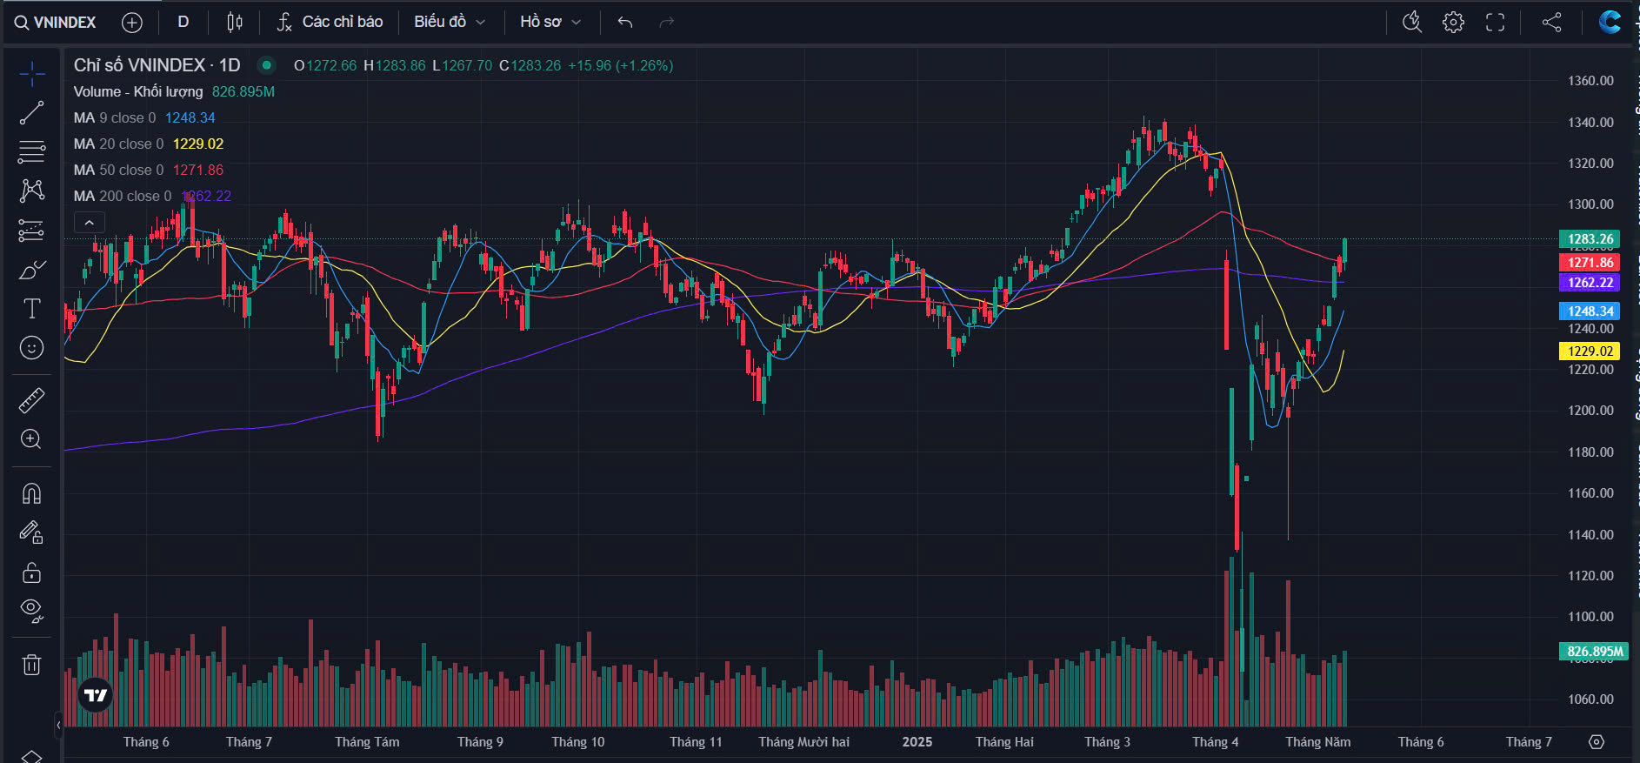1640x763 pixels.
Task: Select the crosshair cursor tool
Action: point(32,74)
